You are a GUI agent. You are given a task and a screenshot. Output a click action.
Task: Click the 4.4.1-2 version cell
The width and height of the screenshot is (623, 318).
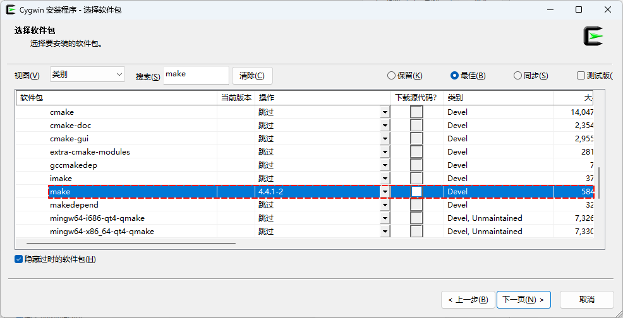tap(317, 192)
